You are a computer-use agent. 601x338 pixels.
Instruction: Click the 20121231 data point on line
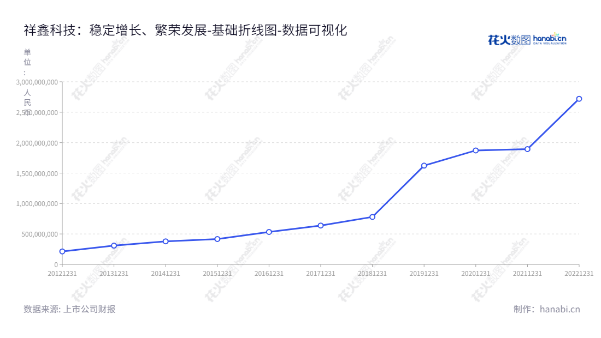[x=62, y=251]
